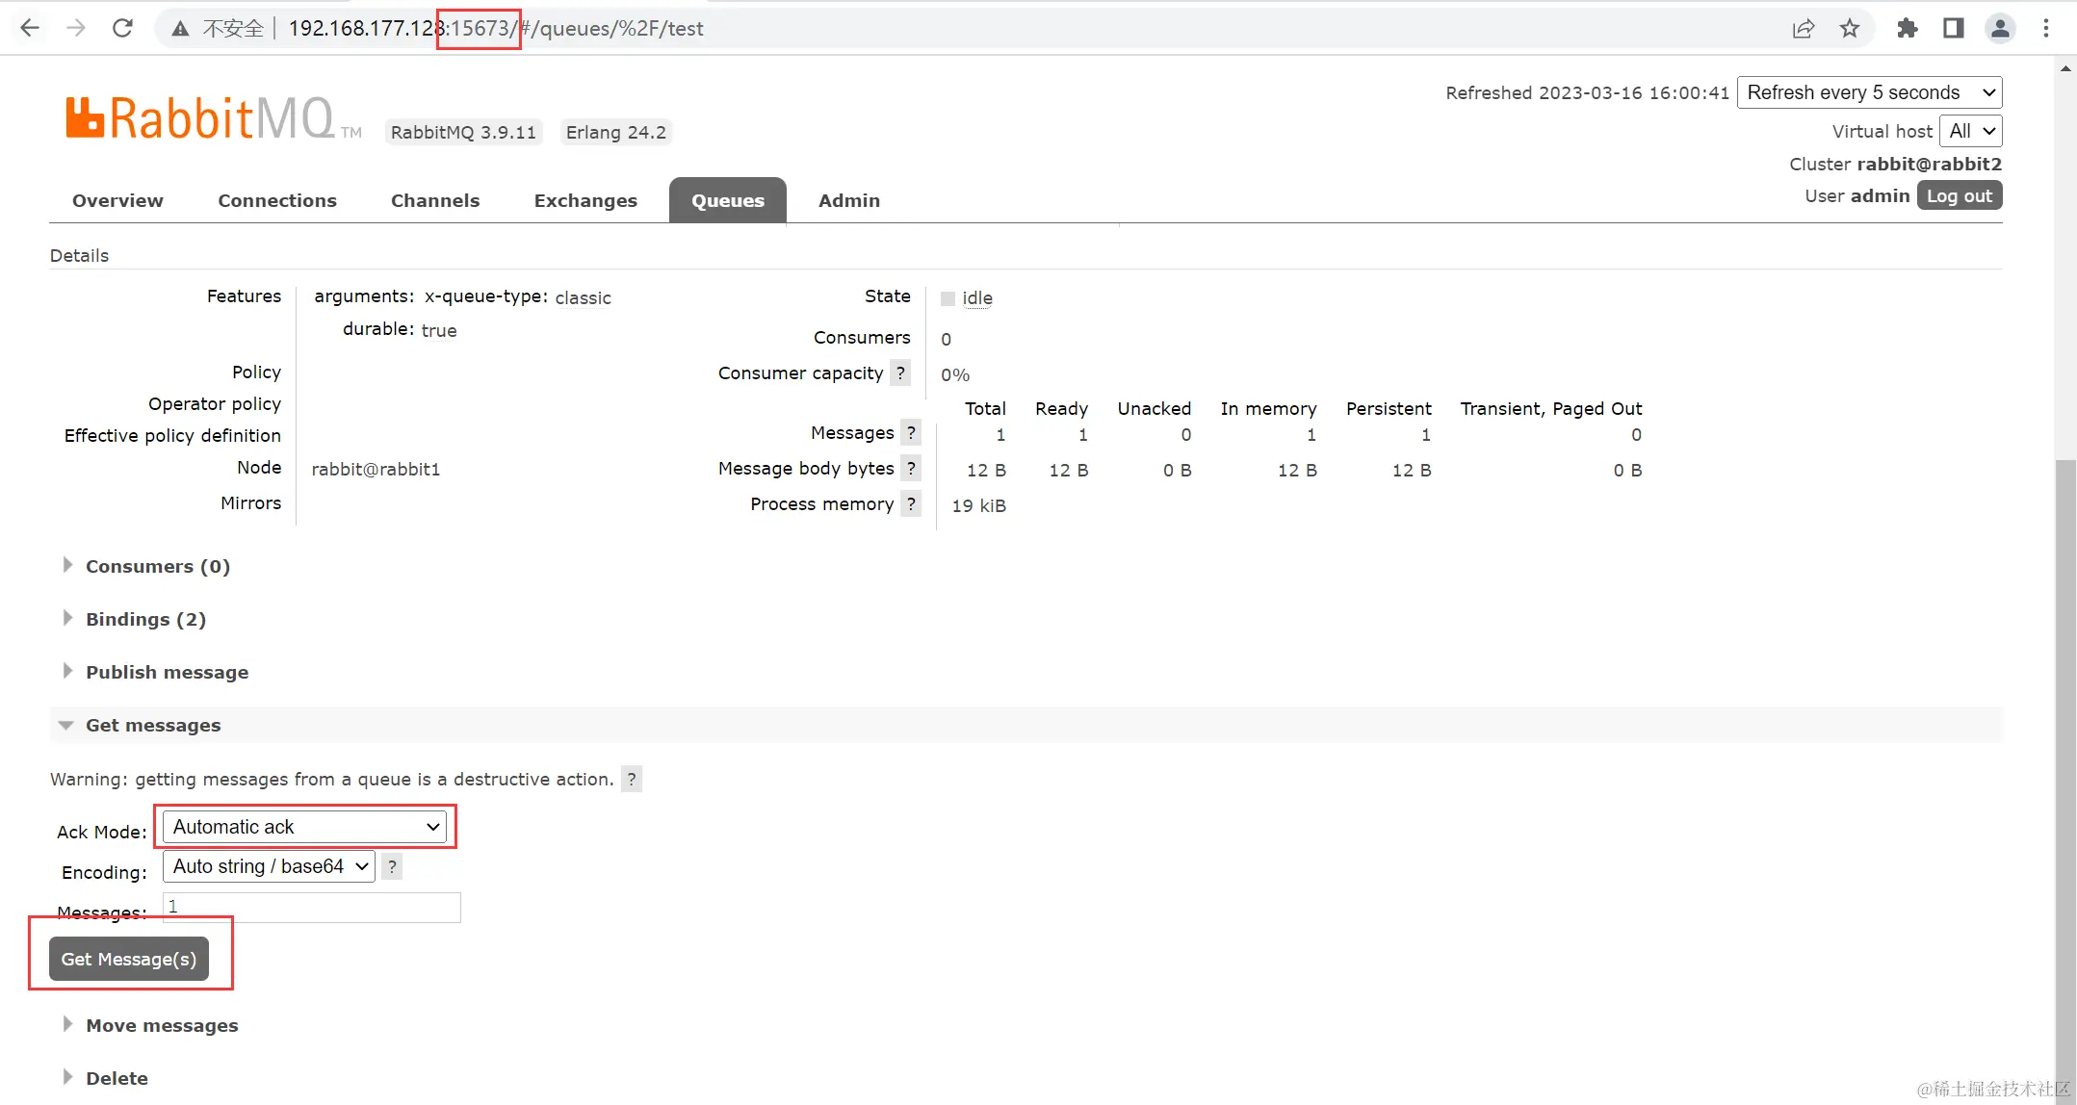Click the bookmark star icon
This screenshot has width=2077, height=1105.
1849,28
